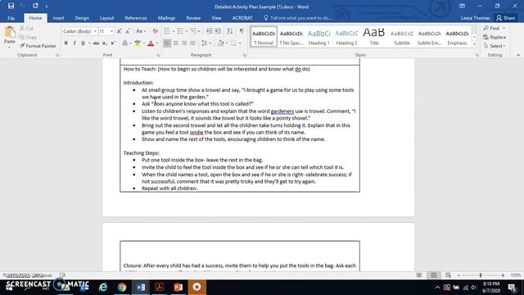Adjust the zoom slider in the status bar
Image resolution: width=524 pixels, height=295 pixels.
point(481,275)
